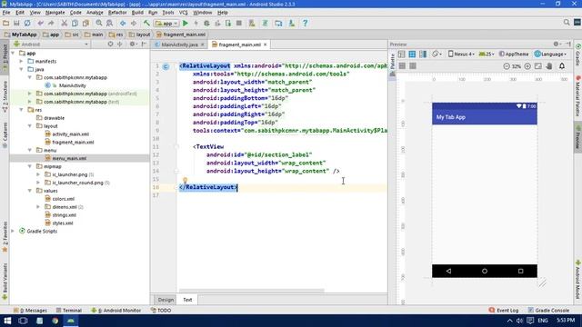
Task: Click the Debug app bug icon
Action: 206,23
